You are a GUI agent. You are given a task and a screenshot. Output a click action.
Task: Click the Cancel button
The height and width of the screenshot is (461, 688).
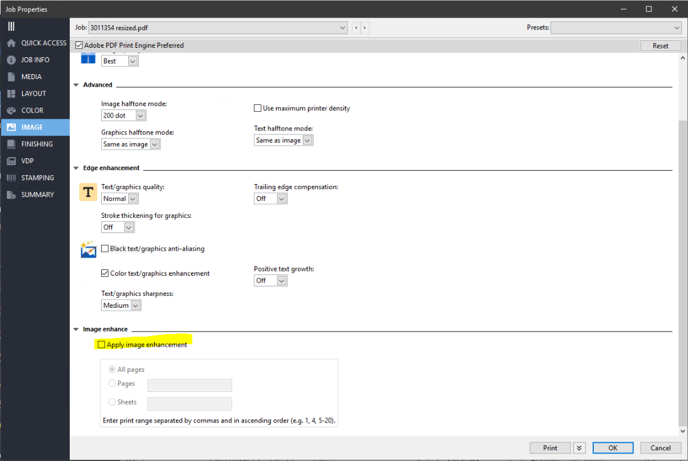660,448
